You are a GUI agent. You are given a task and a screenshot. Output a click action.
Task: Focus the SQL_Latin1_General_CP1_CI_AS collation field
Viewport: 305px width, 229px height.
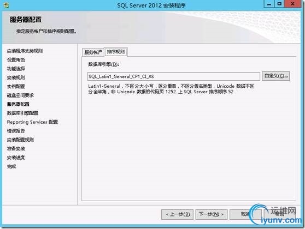click(x=173, y=76)
